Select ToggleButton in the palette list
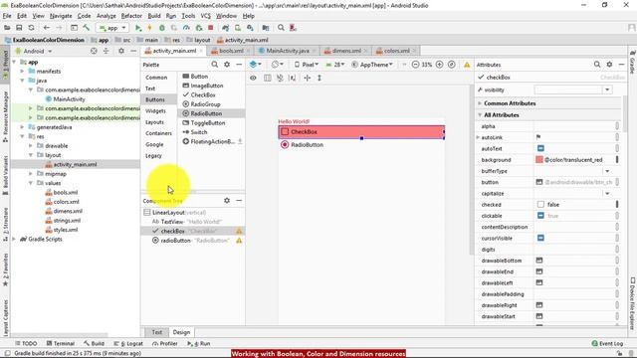Image resolution: width=637 pixels, height=358 pixels. click(208, 123)
